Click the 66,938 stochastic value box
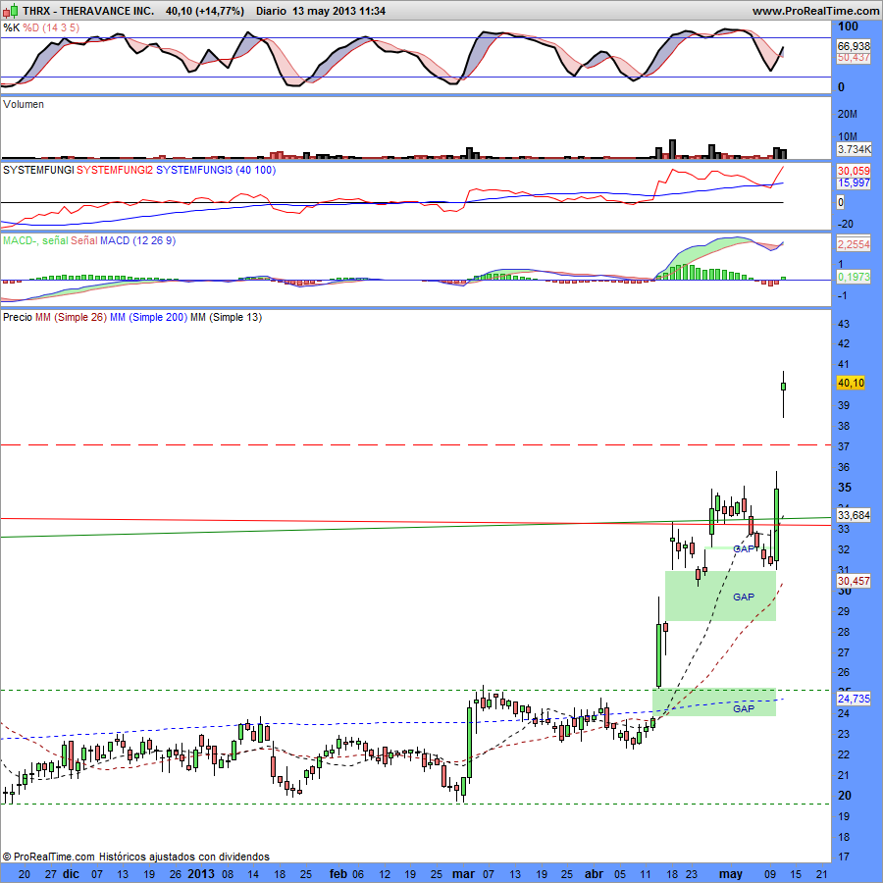This screenshot has height=883, width=883. [854, 46]
